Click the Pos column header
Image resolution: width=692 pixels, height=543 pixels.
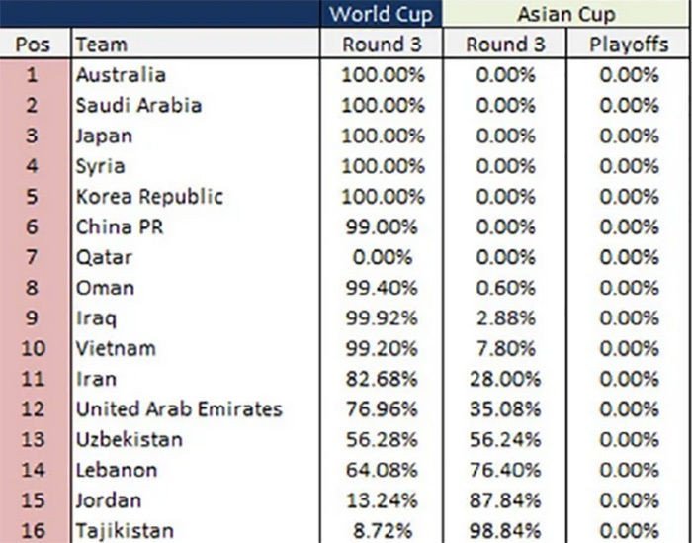[35, 45]
